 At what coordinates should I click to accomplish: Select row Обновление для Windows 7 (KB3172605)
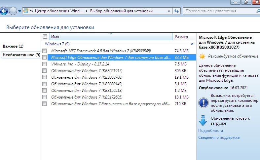point(87,97)
